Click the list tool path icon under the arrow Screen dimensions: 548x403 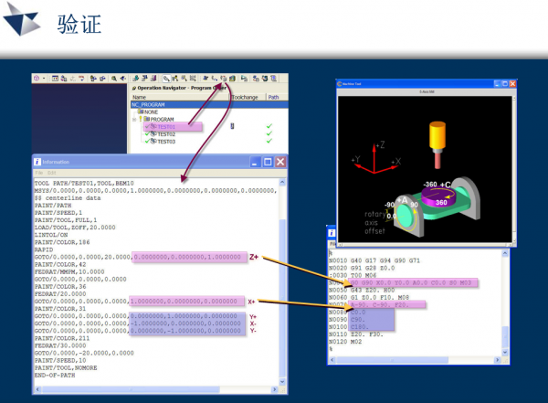pyautogui.click(x=224, y=80)
